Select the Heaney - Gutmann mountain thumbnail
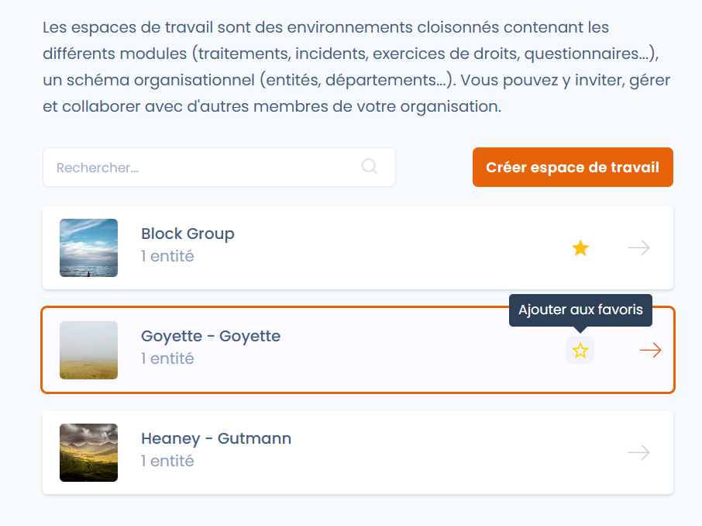This screenshot has height=526, width=702. coord(88,452)
